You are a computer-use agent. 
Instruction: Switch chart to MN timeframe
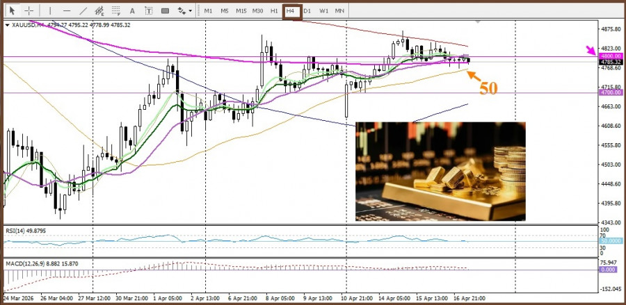(339, 10)
